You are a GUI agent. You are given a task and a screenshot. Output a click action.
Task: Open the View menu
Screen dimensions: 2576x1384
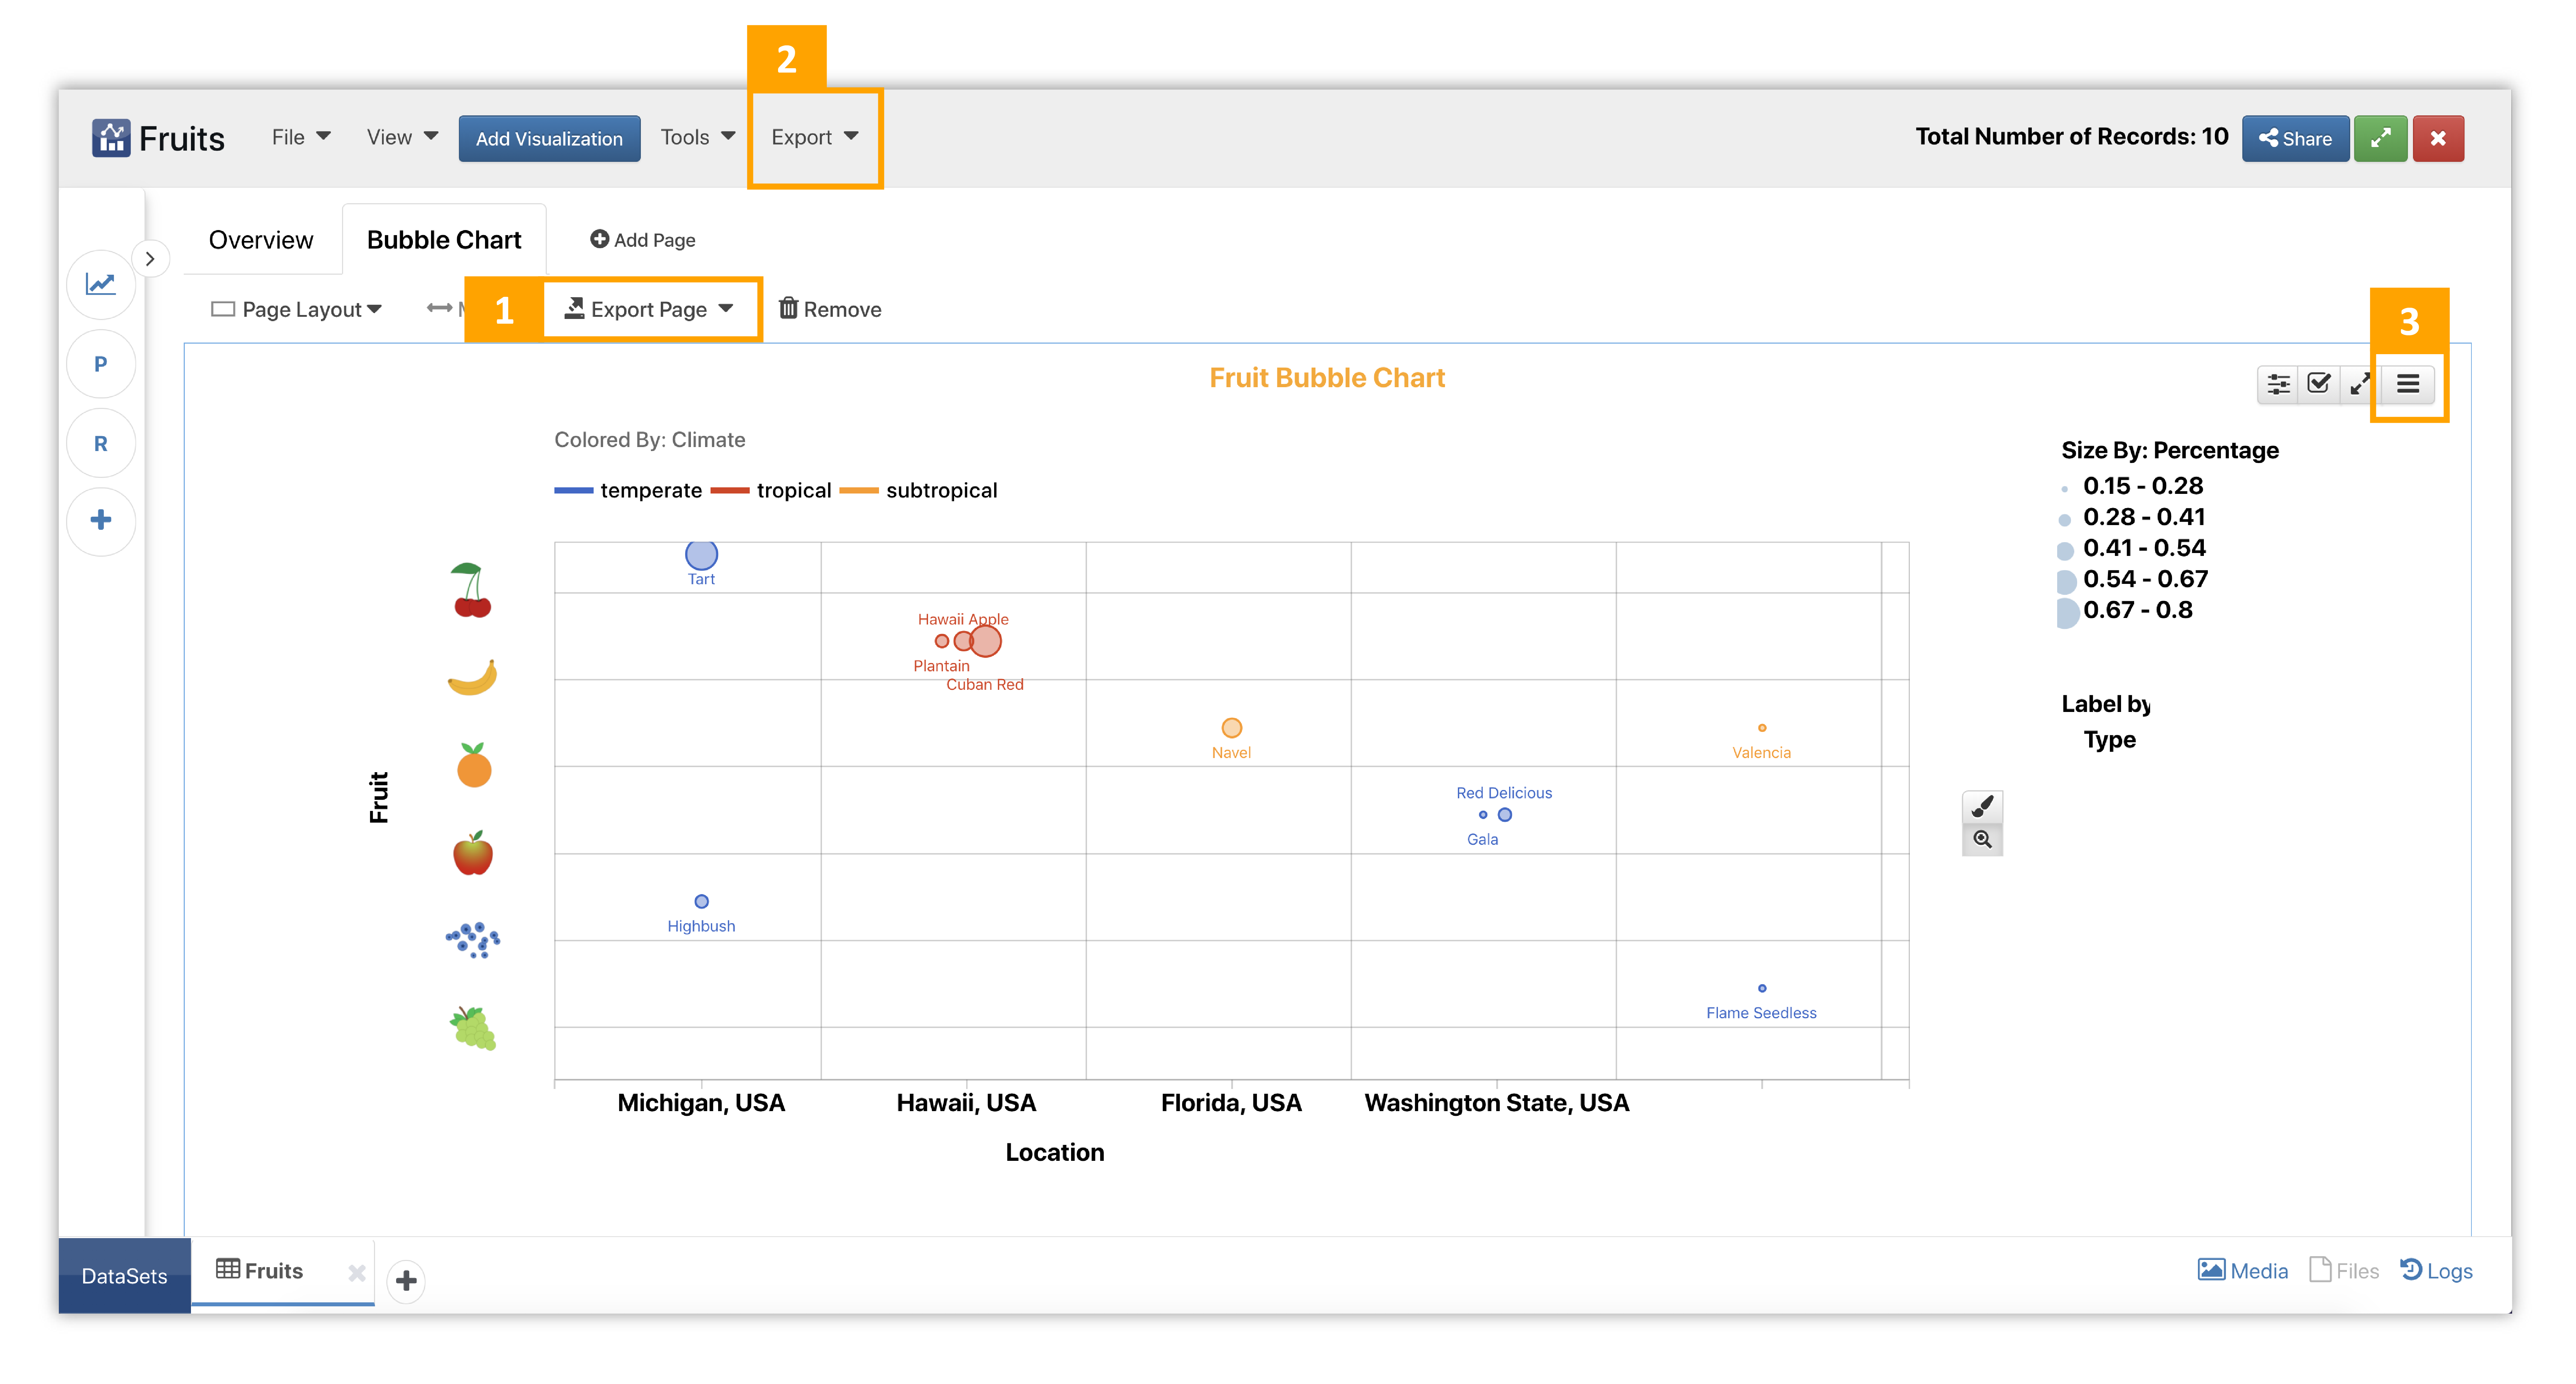[x=402, y=137]
